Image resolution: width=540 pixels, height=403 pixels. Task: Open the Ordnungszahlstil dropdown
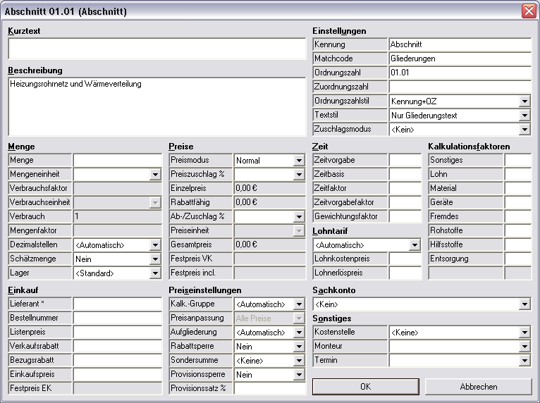tap(524, 101)
